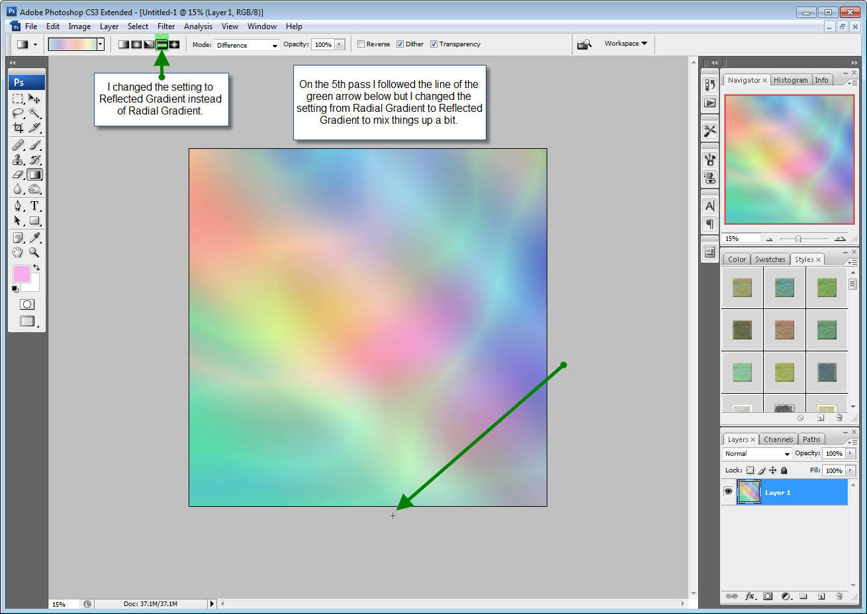Enable the Reverse gradient checkbox
Viewport: 867px width, 614px height.
click(361, 44)
